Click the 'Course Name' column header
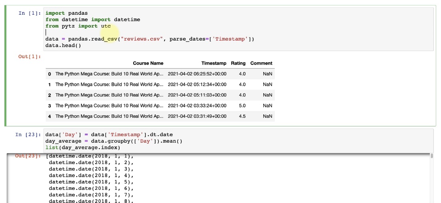This screenshot has height=203, width=441. click(148, 63)
